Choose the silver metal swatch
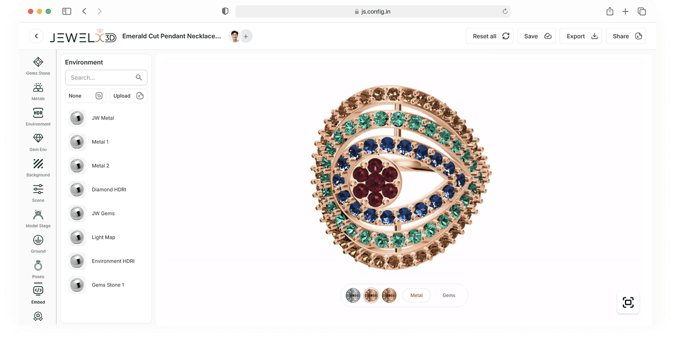 (353, 296)
